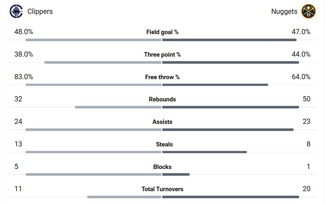Click the Clippers team logo icon
This screenshot has height=205, width=325.
(16, 11)
